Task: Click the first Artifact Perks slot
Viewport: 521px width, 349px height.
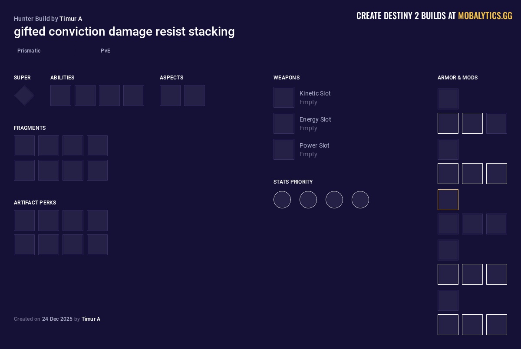Action: 24,221
